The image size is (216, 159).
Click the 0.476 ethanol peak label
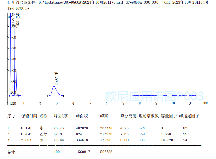coord(18,23)
